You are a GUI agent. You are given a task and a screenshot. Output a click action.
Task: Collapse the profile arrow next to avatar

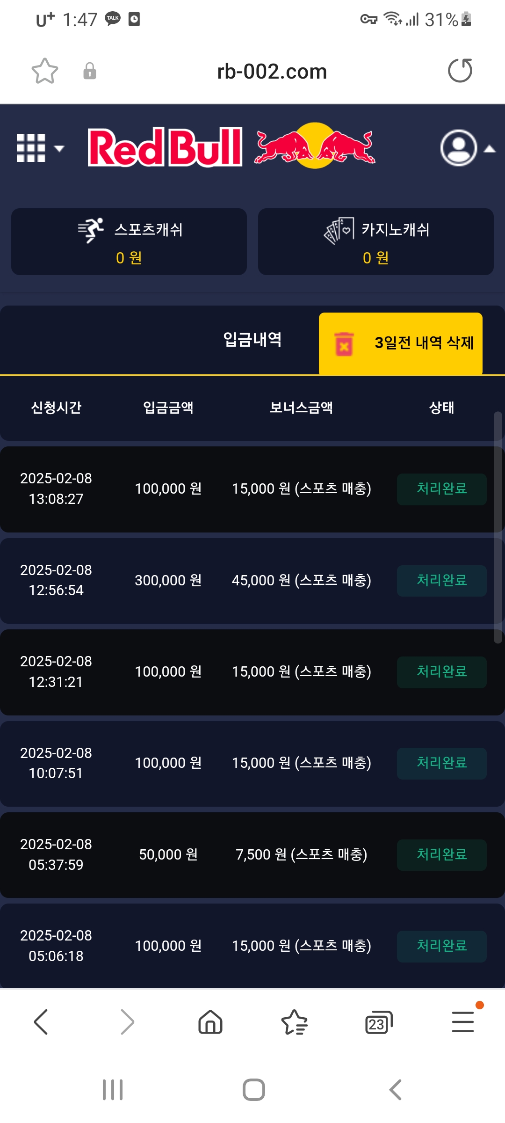[490, 149]
